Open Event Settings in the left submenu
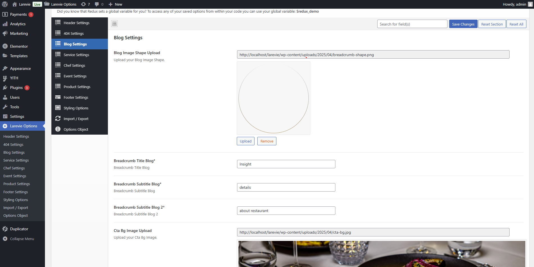Image resolution: width=534 pixels, height=267 pixels. (x=15, y=176)
